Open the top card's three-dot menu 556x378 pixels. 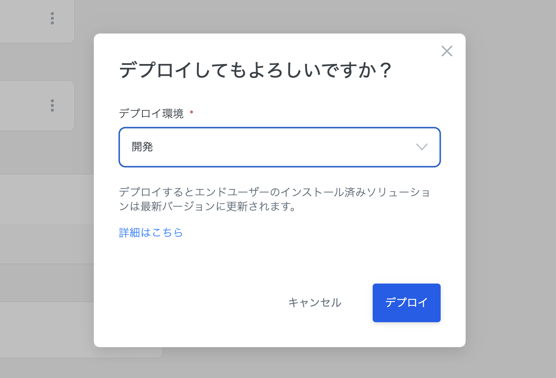click(x=52, y=18)
